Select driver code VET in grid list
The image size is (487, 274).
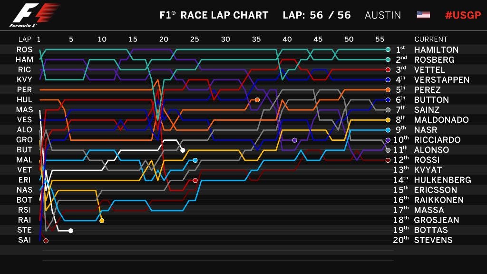tap(25, 170)
